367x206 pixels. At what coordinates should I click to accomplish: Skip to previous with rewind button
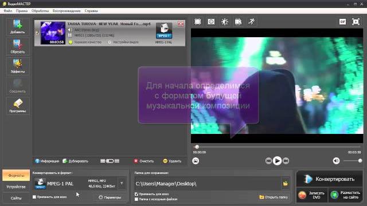(x=268, y=161)
